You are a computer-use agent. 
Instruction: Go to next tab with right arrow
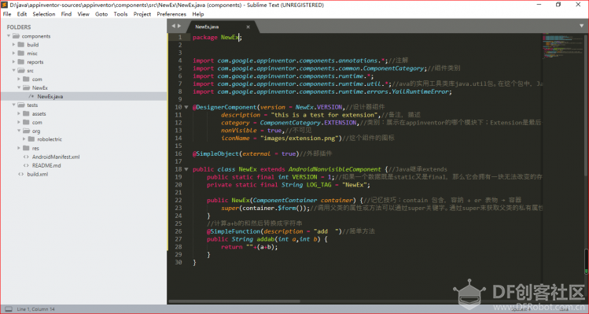click(179, 26)
